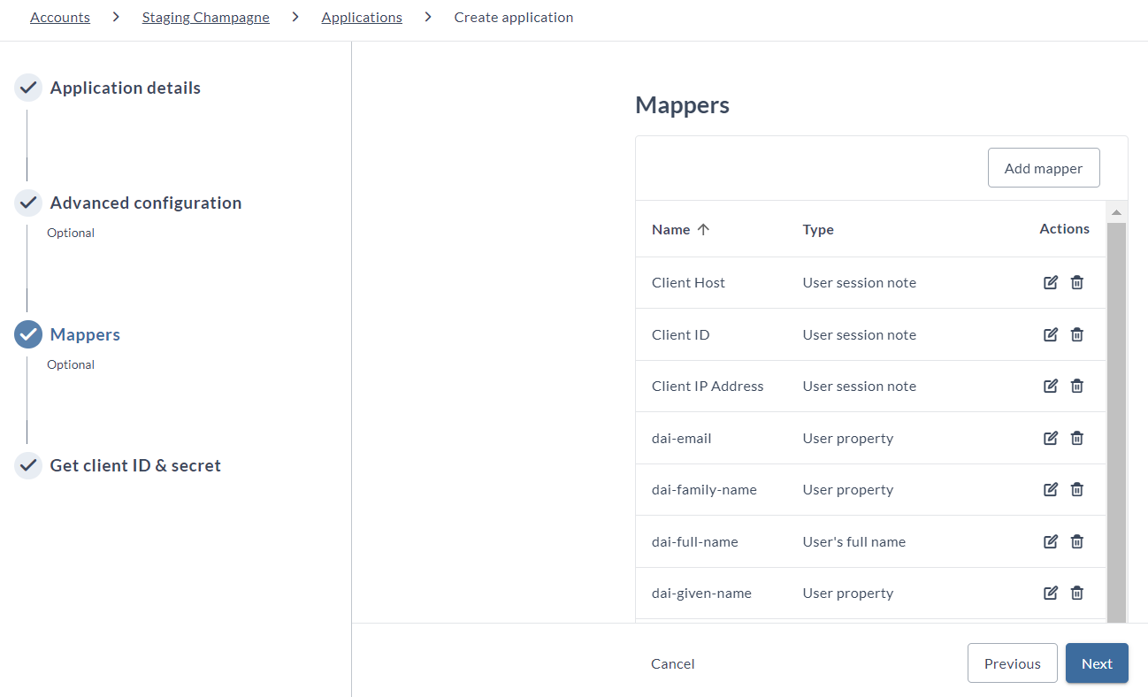
Task: Select the dai-full-name name cell
Action: coord(694,541)
